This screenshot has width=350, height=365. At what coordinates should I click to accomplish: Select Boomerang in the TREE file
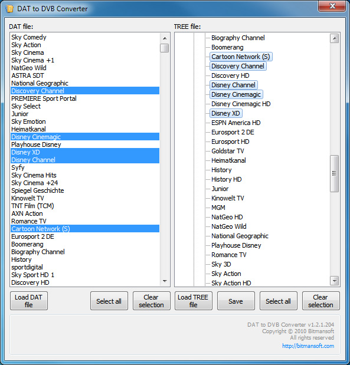(227, 48)
